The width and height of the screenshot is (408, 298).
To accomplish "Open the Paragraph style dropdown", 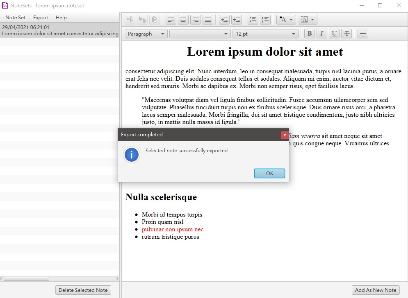I will pos(146,34).
